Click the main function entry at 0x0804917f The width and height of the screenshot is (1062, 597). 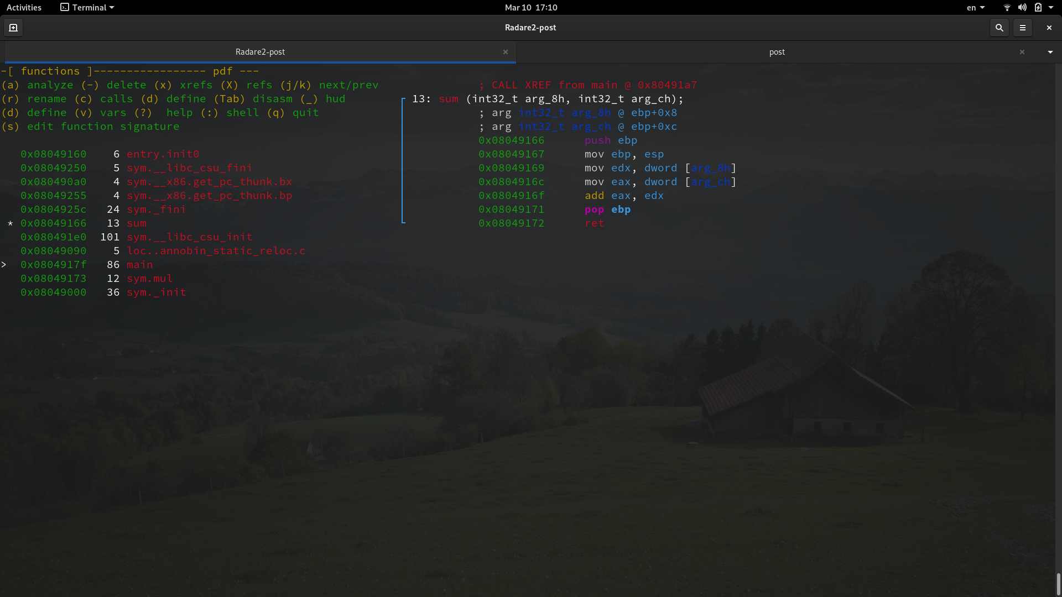pos(140,265)
